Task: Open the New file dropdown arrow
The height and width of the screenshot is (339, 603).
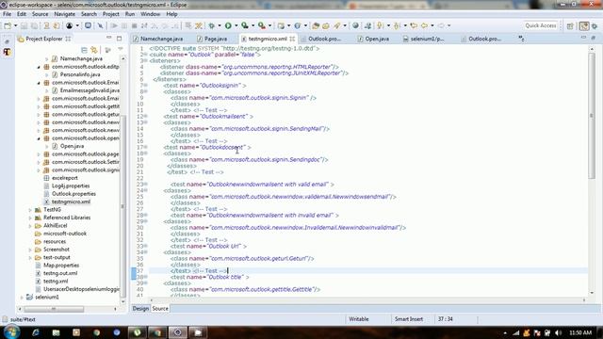Action: point(16,25)
